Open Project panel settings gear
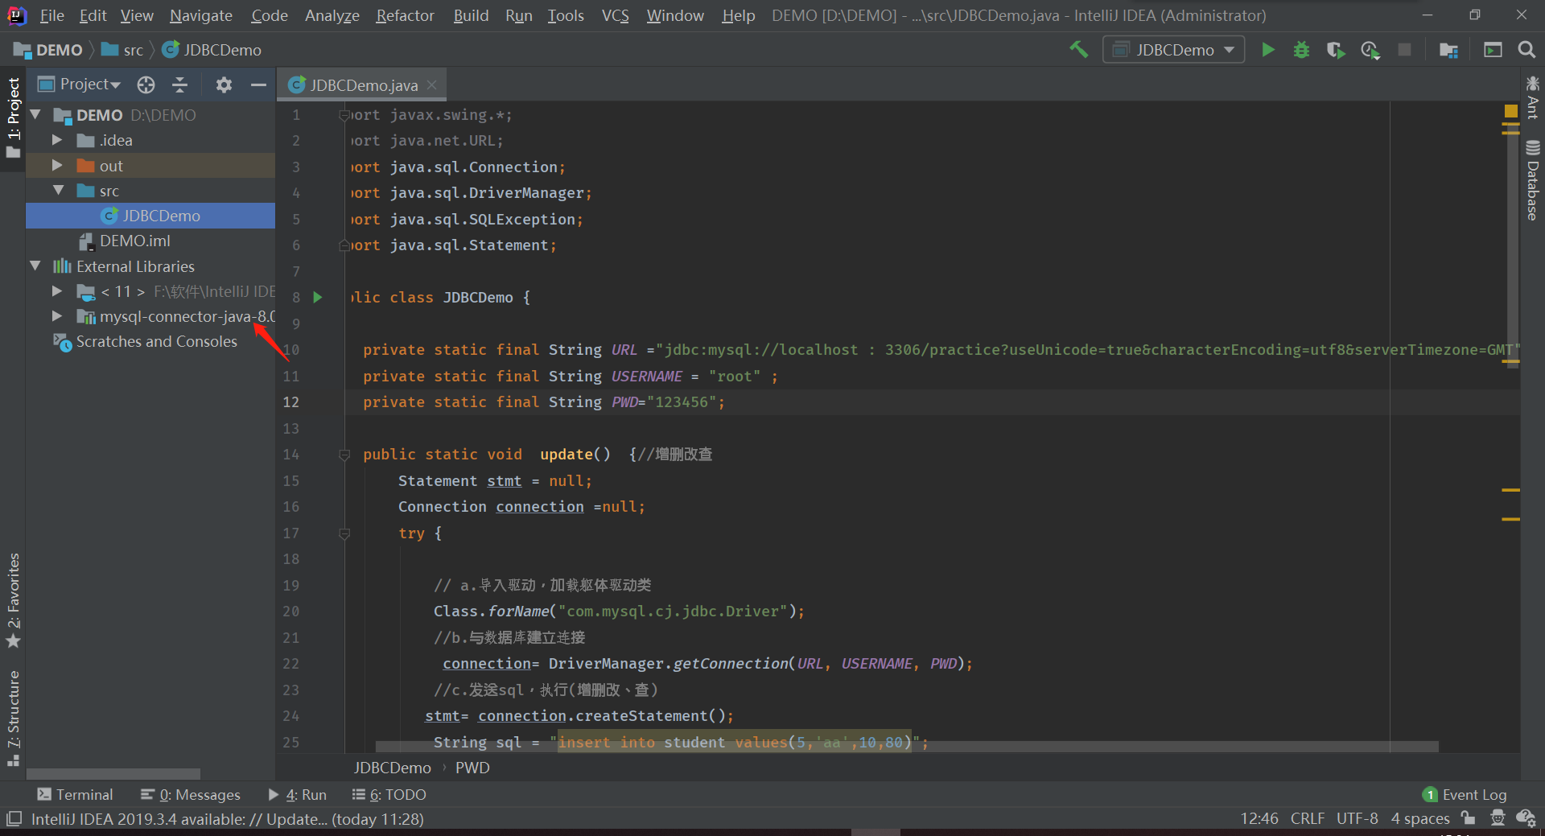 [x=224, y=84]
